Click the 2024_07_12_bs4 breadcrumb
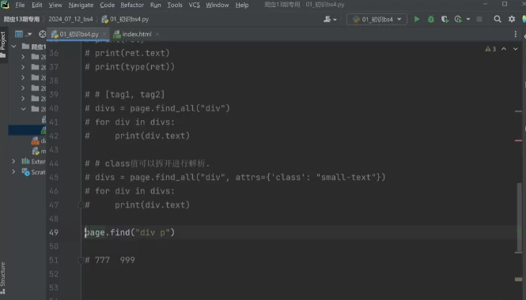Image resolution: width=526 pixels, height=300 pixels. pyautogui.click(x=70, y=19)
